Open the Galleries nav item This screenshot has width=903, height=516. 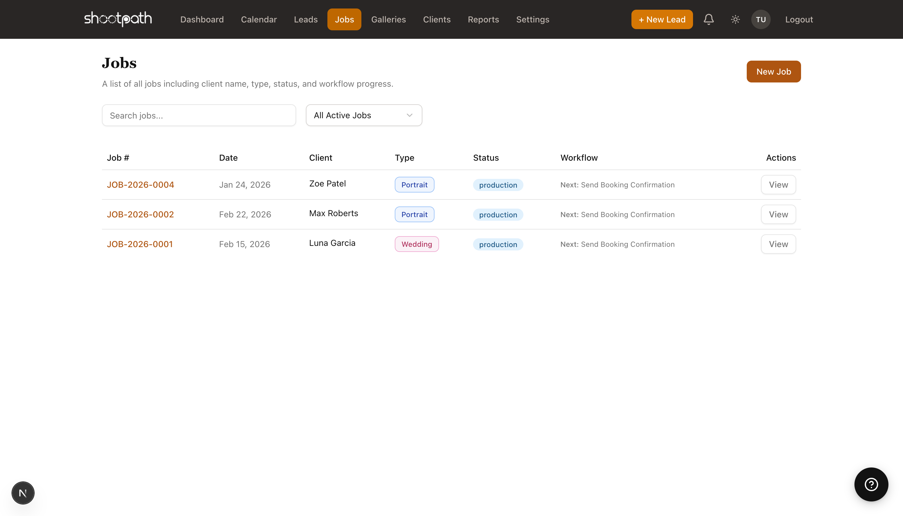click(388, 19)
